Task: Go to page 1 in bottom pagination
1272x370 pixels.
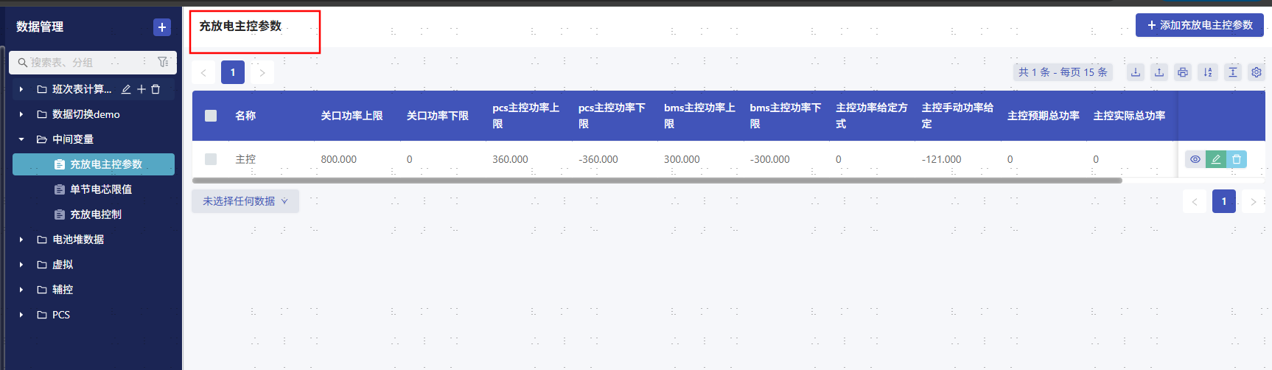Action: coord(1224,201)
